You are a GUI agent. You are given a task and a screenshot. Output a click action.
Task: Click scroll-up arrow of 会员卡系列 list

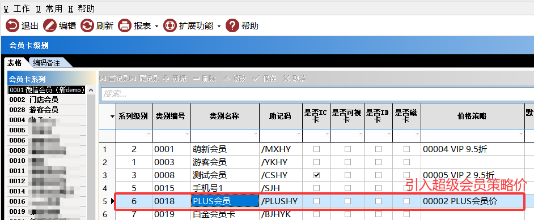click(91, 90)
